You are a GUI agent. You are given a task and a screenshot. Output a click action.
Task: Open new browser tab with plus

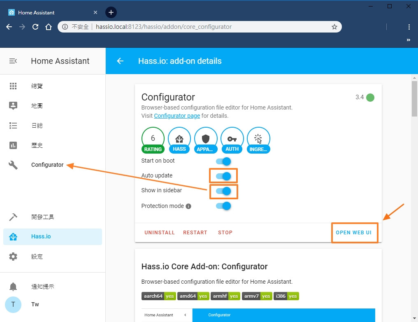(111, 12)
